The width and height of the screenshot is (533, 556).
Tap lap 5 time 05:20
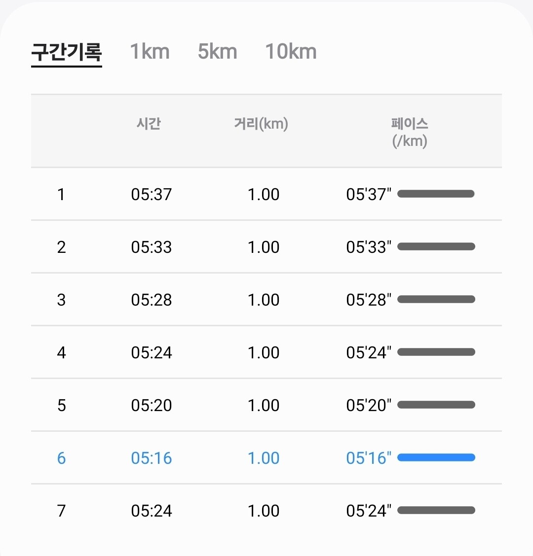tap(152, 405)
